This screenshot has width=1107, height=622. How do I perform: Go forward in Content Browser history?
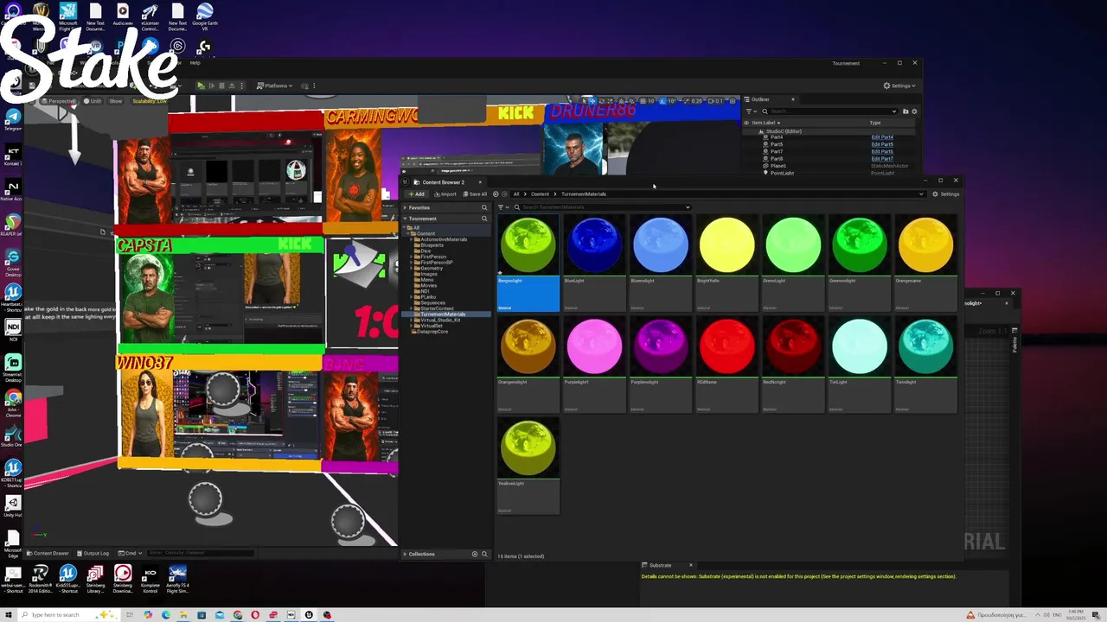tap(505, 194)
